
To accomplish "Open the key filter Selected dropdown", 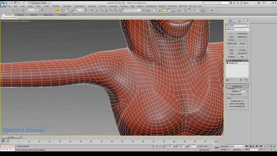I will [x=236, y=146].
